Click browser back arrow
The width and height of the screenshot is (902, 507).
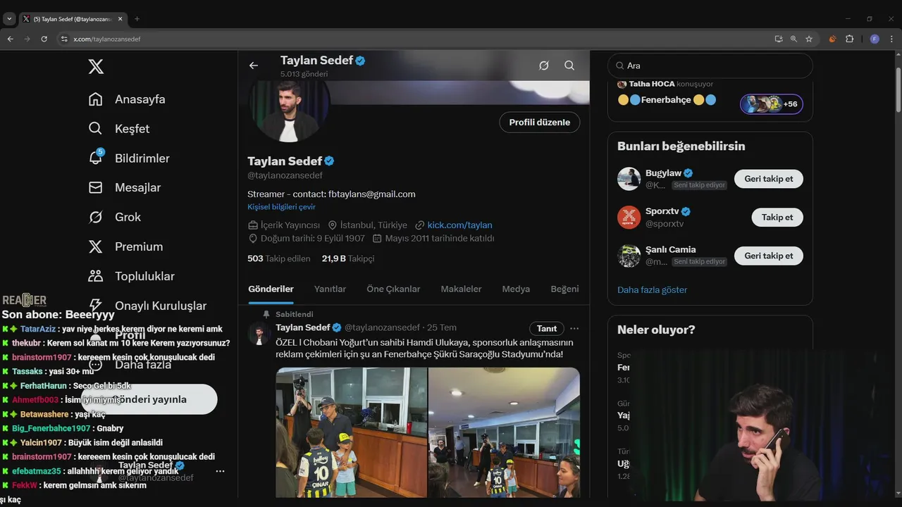[x=10, y=39]
